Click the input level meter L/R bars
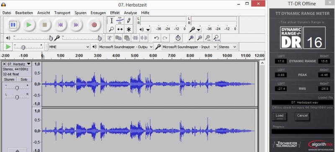The image size is (335, 152). [x=214, y=21]
